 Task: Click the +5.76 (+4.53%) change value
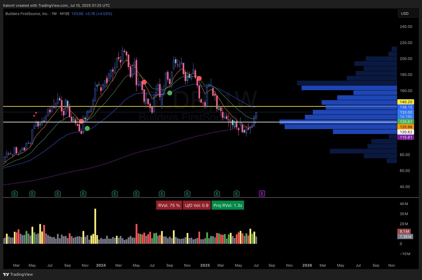(98, 14)
